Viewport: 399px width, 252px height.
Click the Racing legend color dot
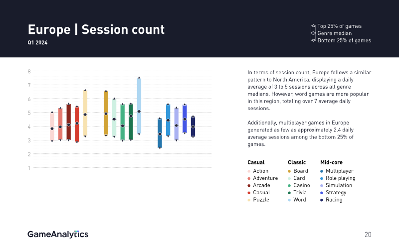[322, 200]
